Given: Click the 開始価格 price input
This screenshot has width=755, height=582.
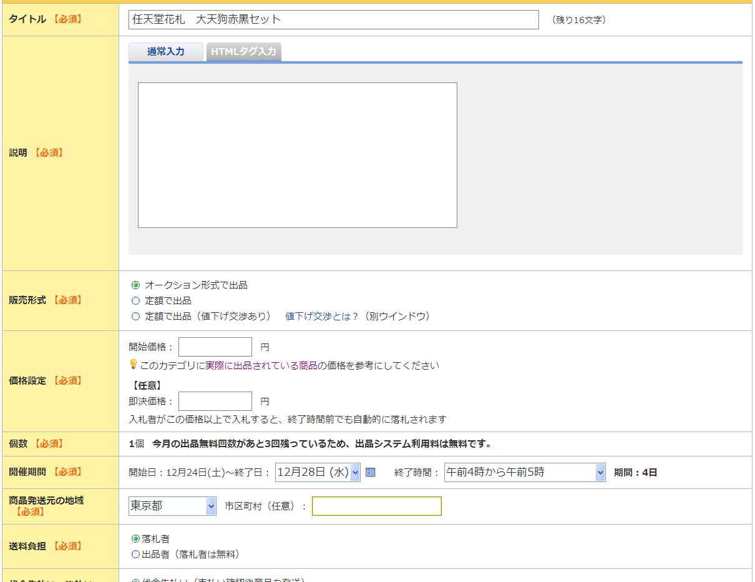Looking at the screenshot, I should pos(215,347).
